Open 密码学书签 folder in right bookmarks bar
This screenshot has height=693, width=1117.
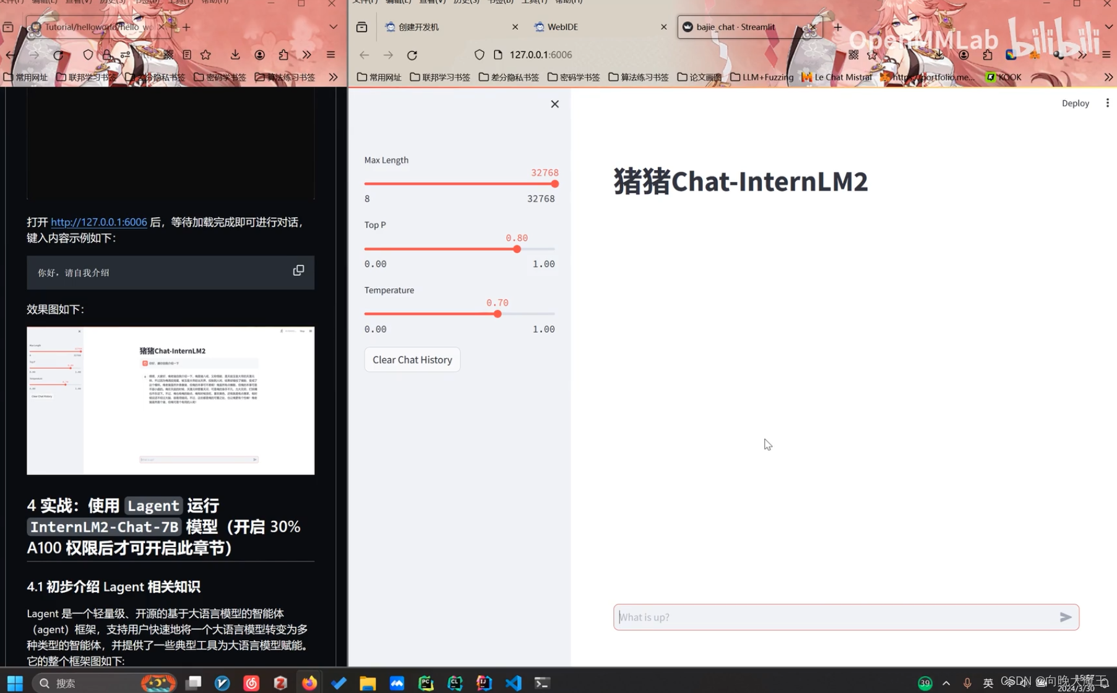pos(574,77)
